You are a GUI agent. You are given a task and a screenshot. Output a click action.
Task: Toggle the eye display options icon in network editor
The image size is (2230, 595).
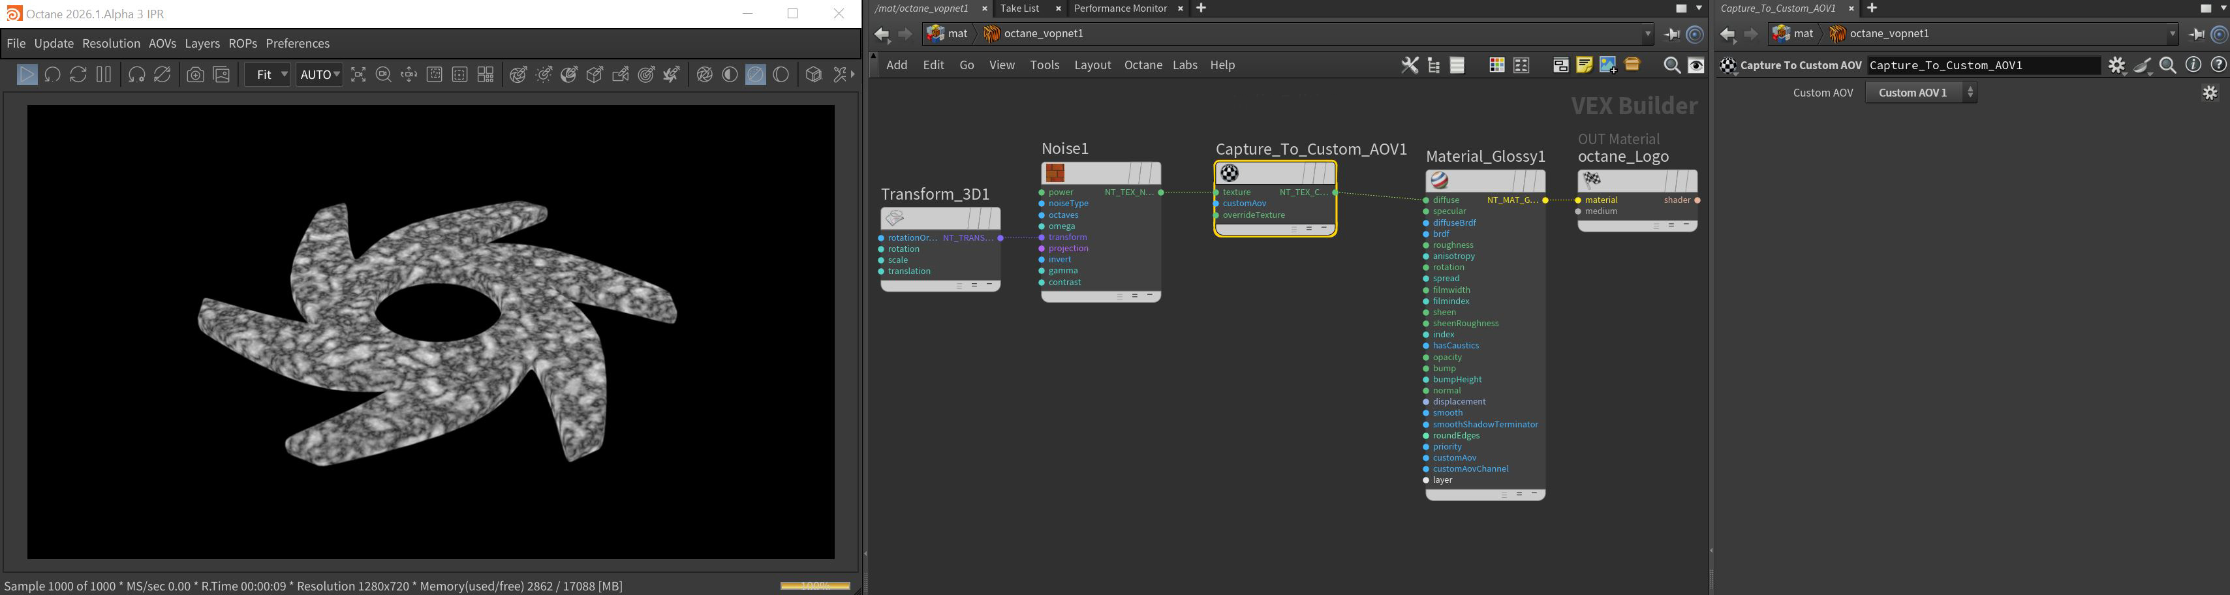pyautogui.click(x=1696, y=66)
